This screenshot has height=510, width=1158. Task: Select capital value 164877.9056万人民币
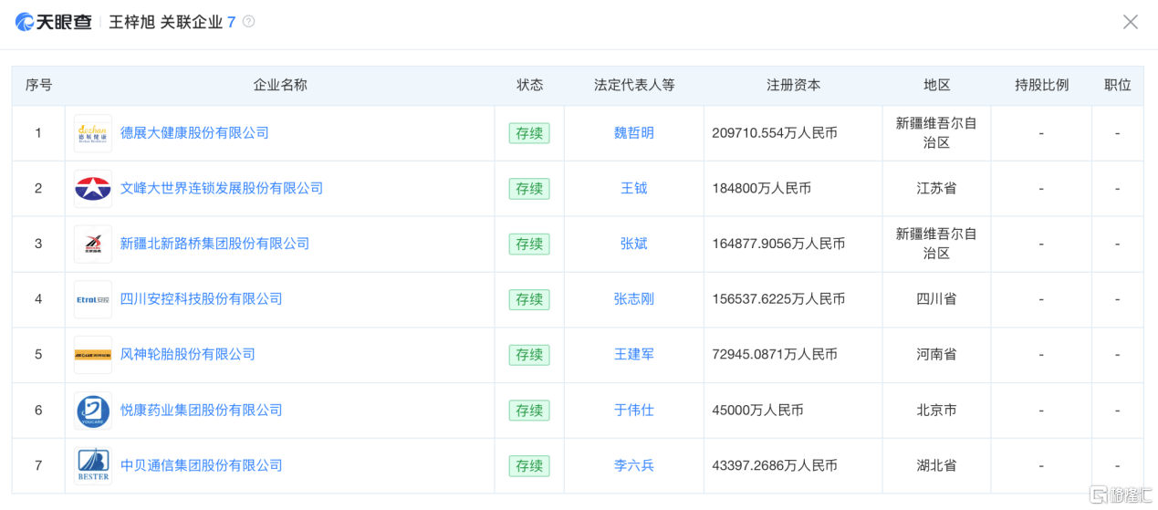click(778, 244)
